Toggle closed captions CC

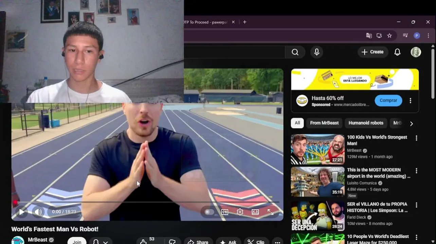(x=224, y=212)
